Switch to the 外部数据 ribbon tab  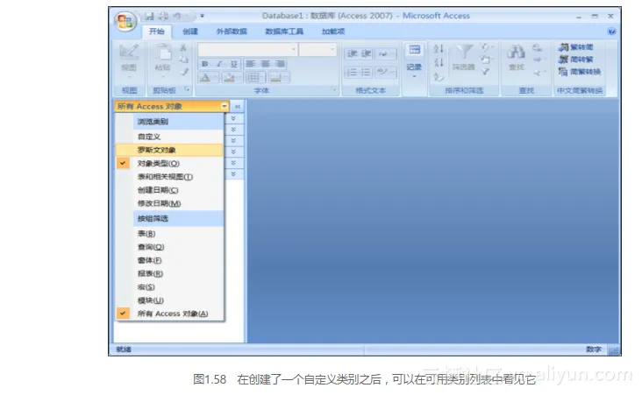click(232, 32)
